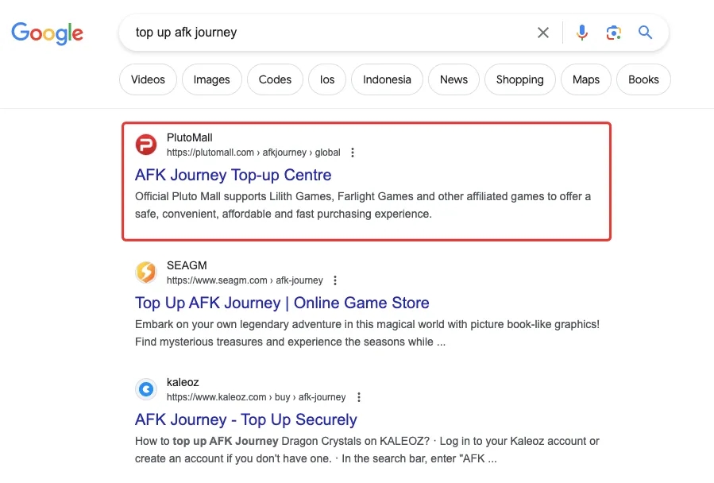
Task: Click the SEAGM site favicon
Action: click(146, 272)
